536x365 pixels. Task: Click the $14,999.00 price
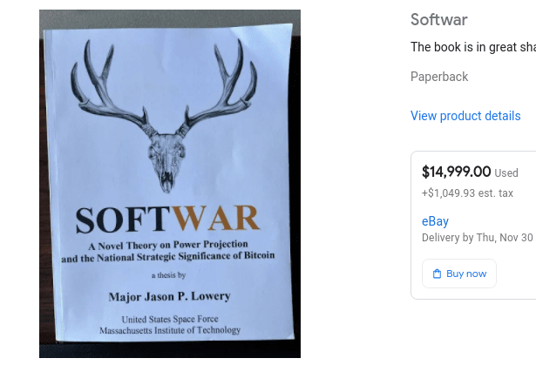(457, 172)
